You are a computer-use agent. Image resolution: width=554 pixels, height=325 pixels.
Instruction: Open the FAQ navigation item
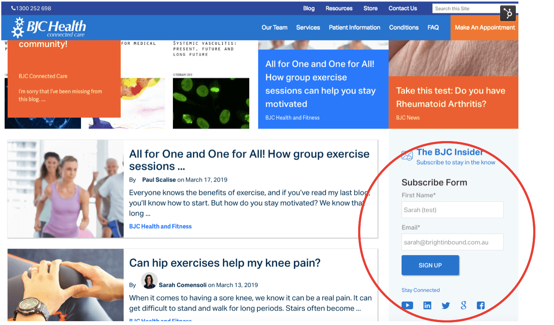click(x=433, y=28)
